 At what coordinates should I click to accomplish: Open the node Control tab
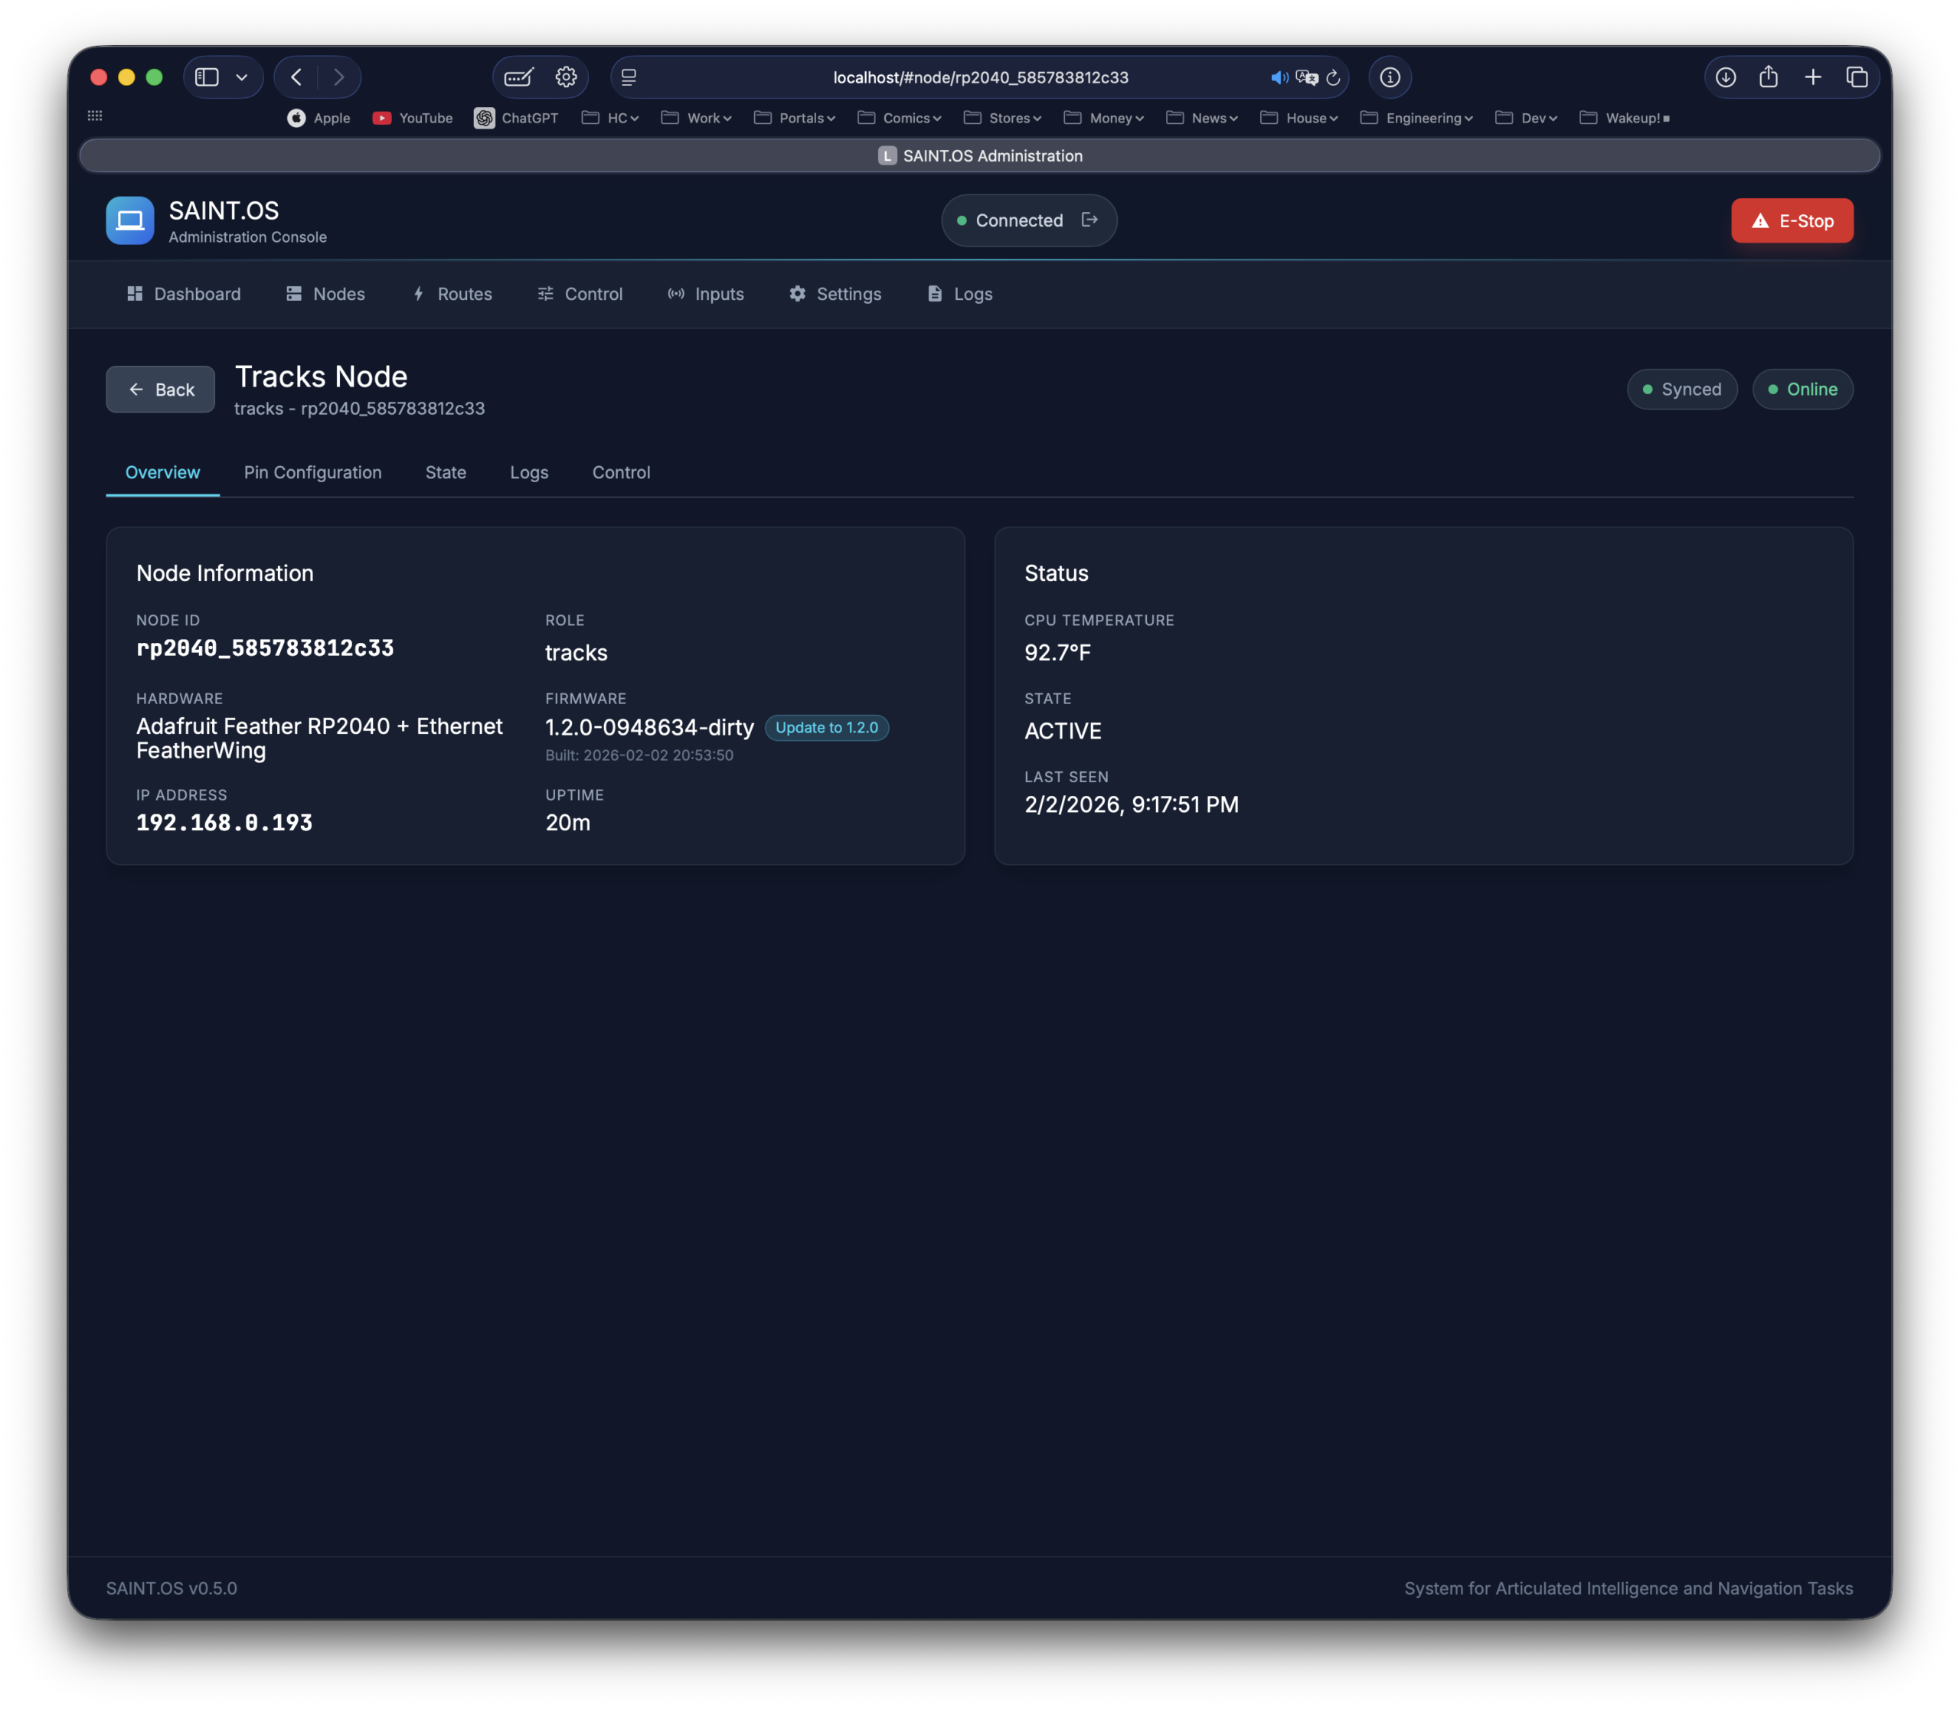[x=621, y=472]
